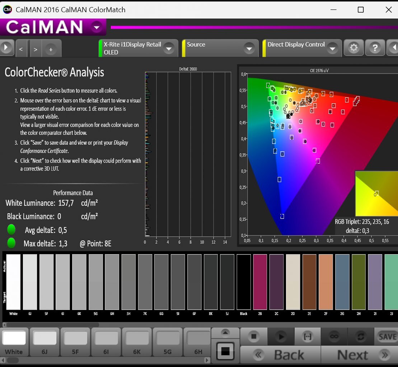The image size is (398, 367).
Task: Expand the X-Rite i1Display Retail meter dropdown
Action: [169, 48]
